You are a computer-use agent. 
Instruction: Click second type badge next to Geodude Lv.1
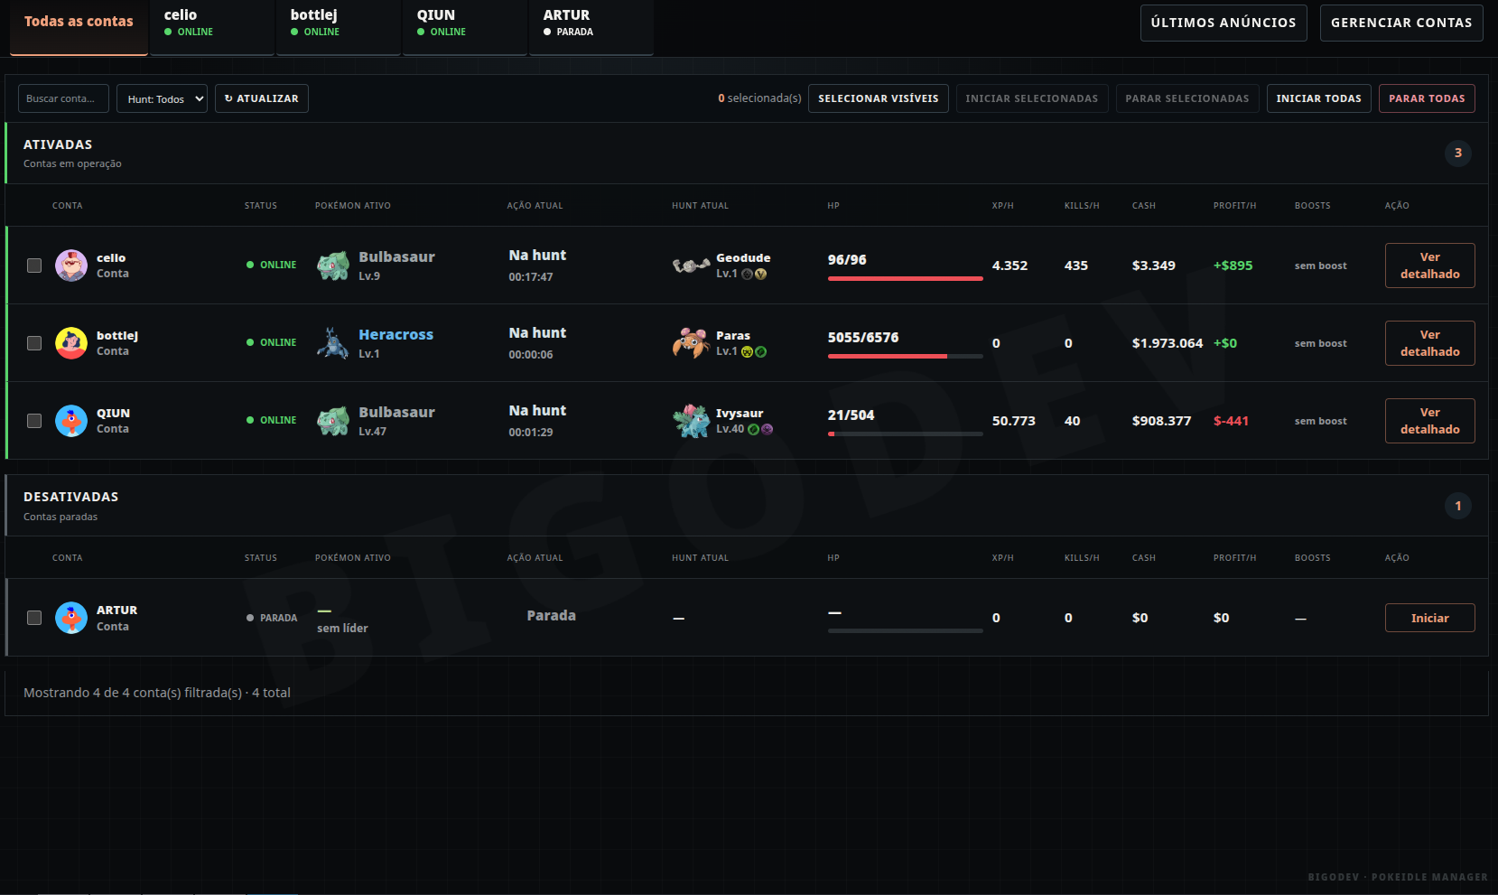[x=761, y=275]
